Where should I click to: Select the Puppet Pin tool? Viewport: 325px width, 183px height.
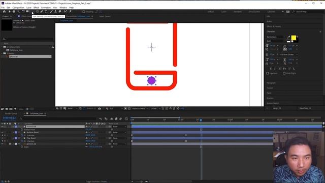tap(71, 12)
